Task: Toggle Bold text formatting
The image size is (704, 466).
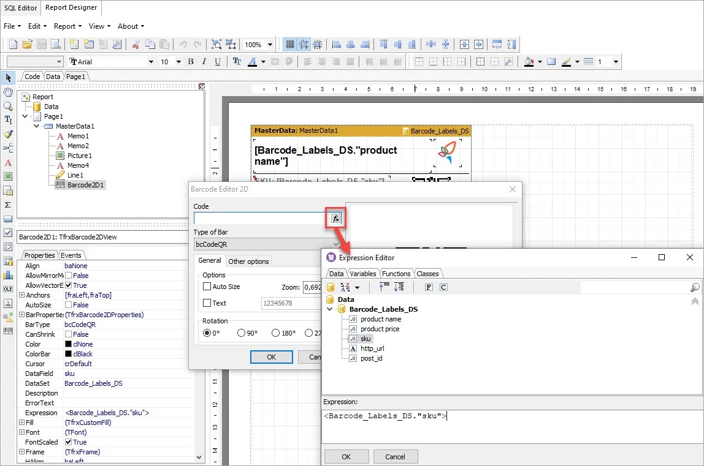Action: point(191,62)
